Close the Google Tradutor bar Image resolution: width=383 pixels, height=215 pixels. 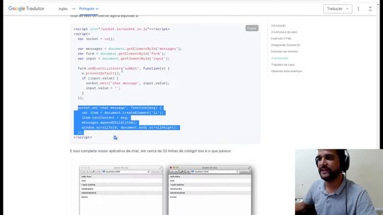point(370,9)
